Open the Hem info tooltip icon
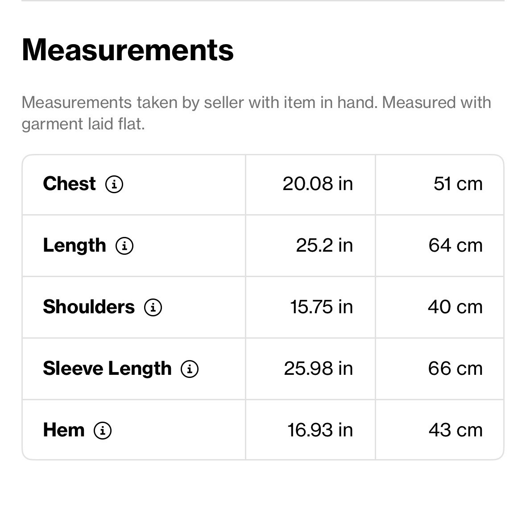Viewport: 526px width, 506px height. pos(103,431)
